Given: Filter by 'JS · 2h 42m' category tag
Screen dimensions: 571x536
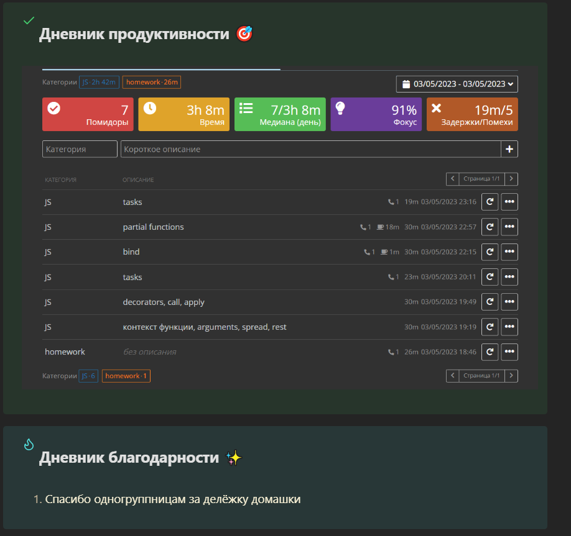Looking at the screenshot, I should [x=99, y=82].
